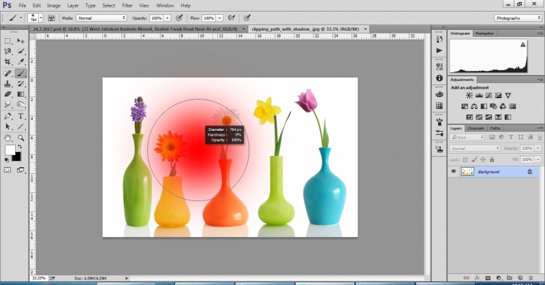Select the Pen tool
The height and width of the screenshot is (285, 545).
point(7,115)
